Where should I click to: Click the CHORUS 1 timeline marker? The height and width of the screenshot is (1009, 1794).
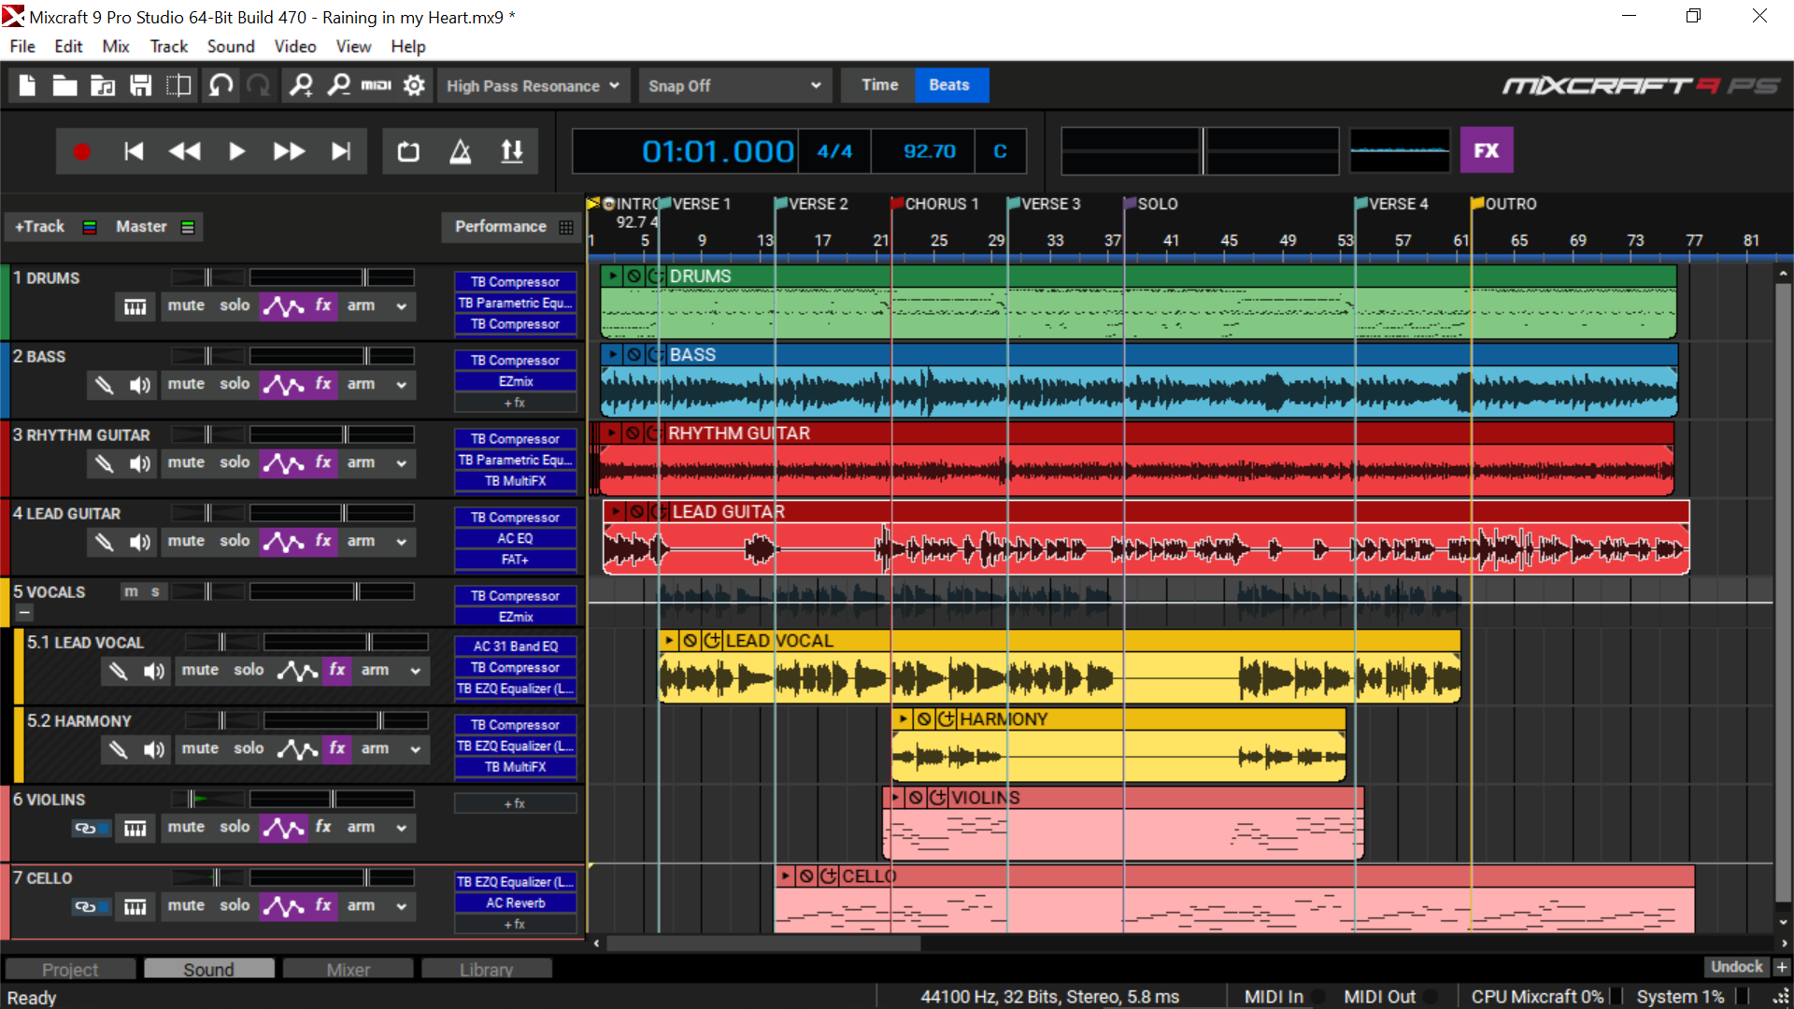pos(934,204)
